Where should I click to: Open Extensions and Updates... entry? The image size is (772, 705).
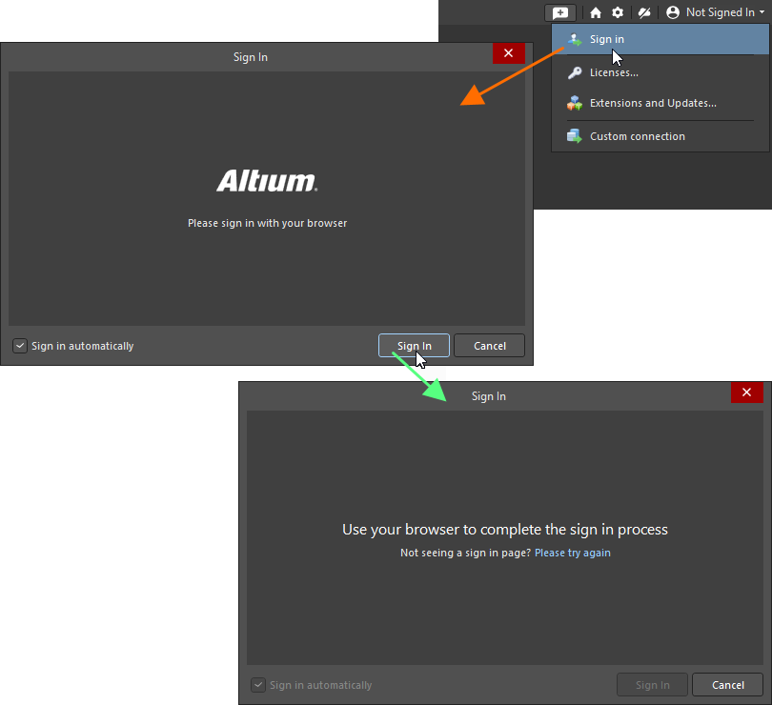click(x=660, y=104)
